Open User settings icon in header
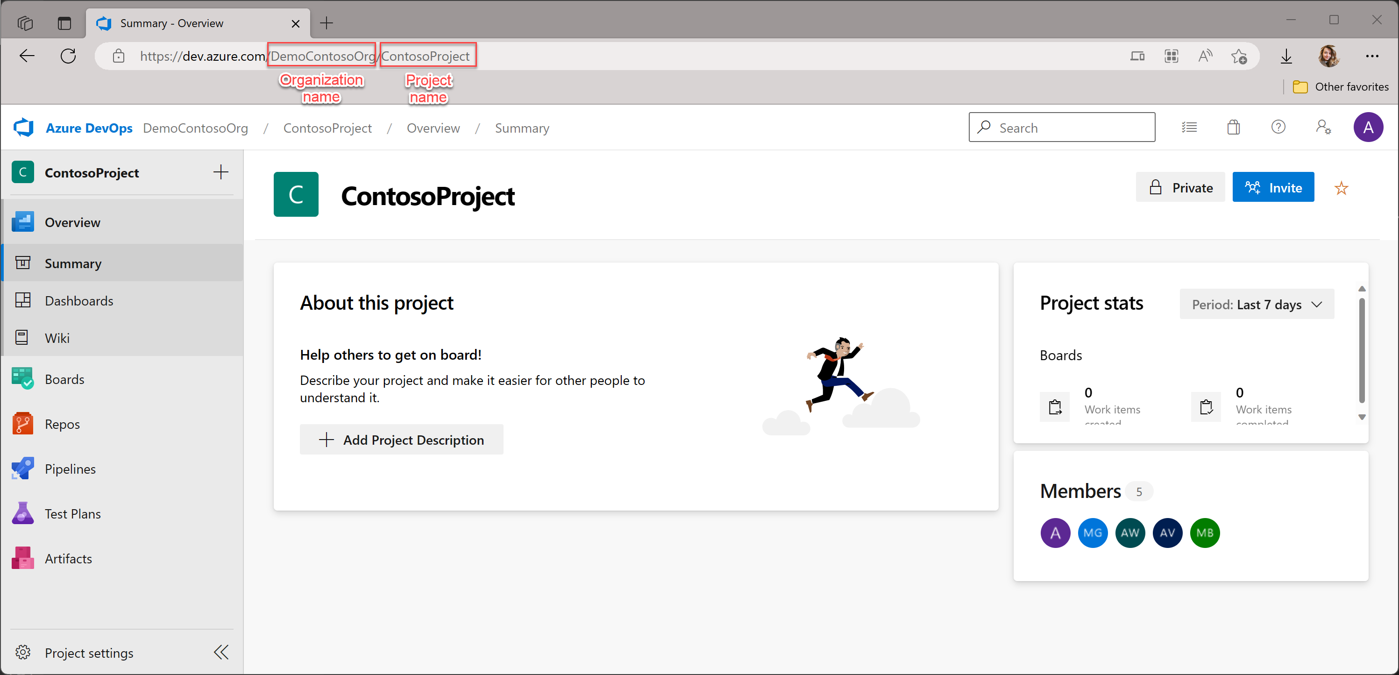This screenshot has height=675, width=1399. click(1323, 128)
